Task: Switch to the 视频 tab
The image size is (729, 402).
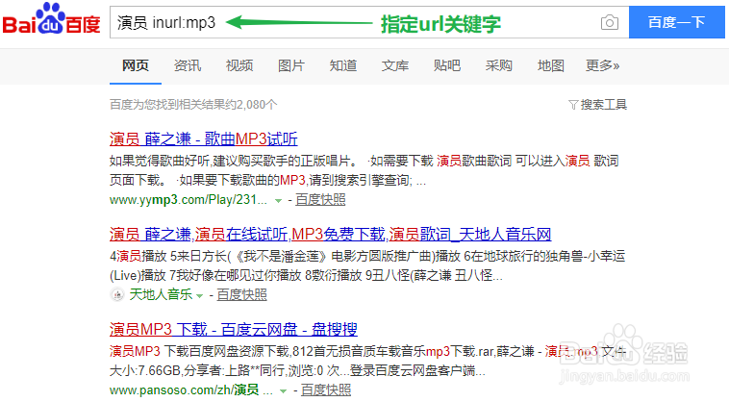Action: (239, 66)
